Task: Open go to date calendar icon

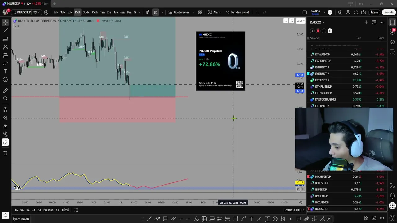Action: (76, 210)
